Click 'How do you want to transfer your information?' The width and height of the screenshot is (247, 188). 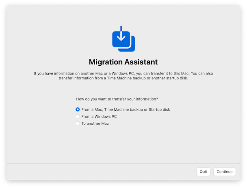tap(117, 99)
